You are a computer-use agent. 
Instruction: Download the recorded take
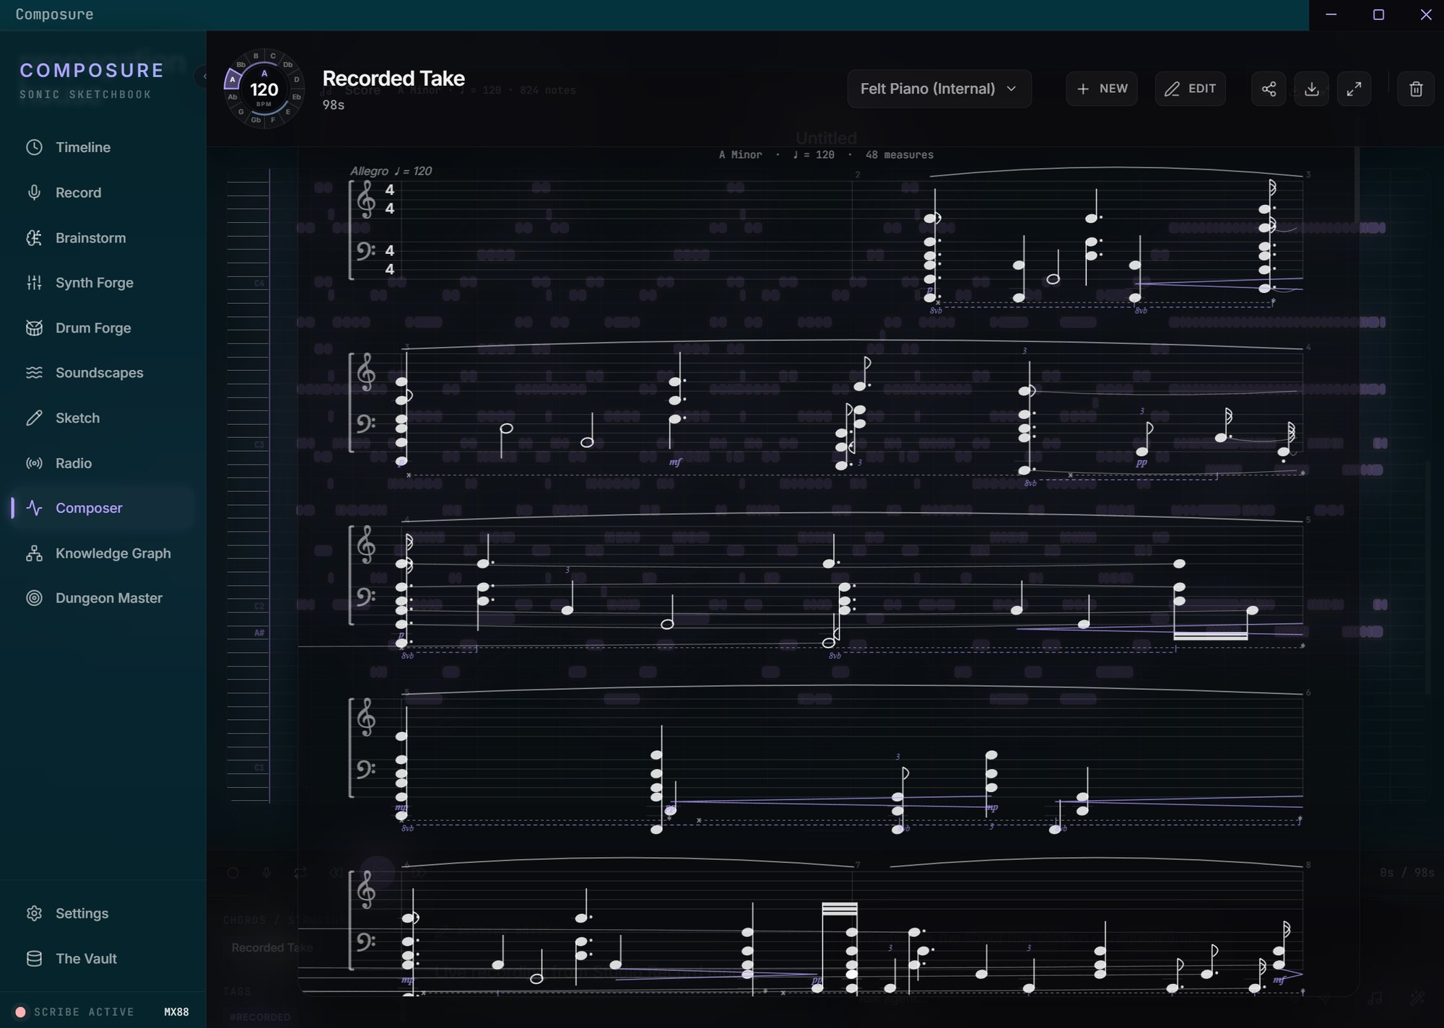[1312, 89]
